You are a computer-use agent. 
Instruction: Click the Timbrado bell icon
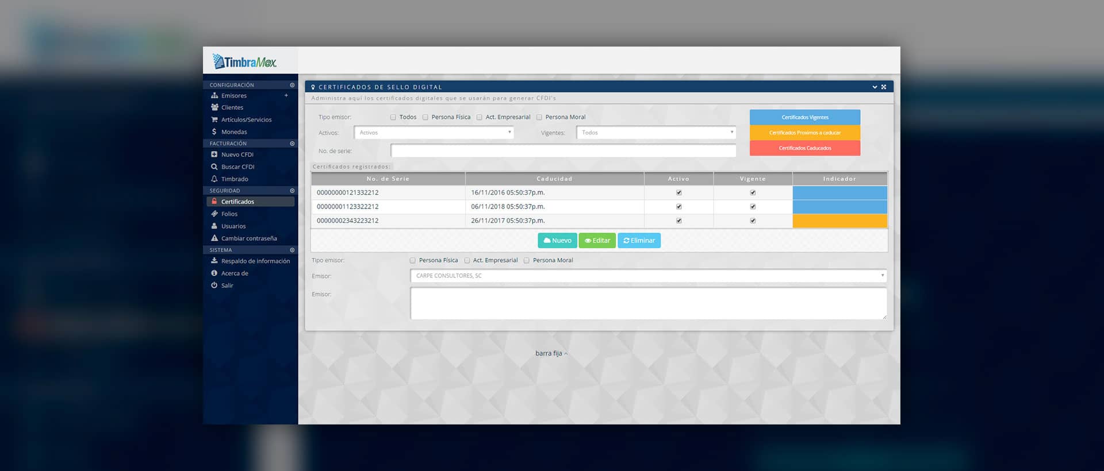(214, 179)
